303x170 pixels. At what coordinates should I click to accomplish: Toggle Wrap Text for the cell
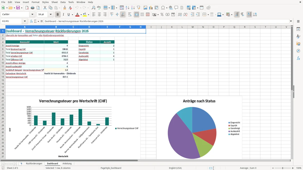[x=130, y=15]
